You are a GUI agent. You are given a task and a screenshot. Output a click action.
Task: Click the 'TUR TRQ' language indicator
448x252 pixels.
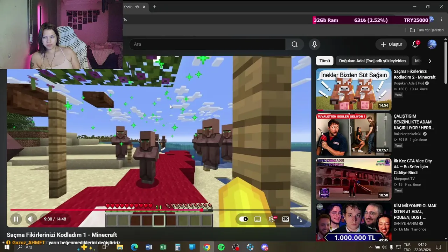pyautogui.click(x=407, y=247)
